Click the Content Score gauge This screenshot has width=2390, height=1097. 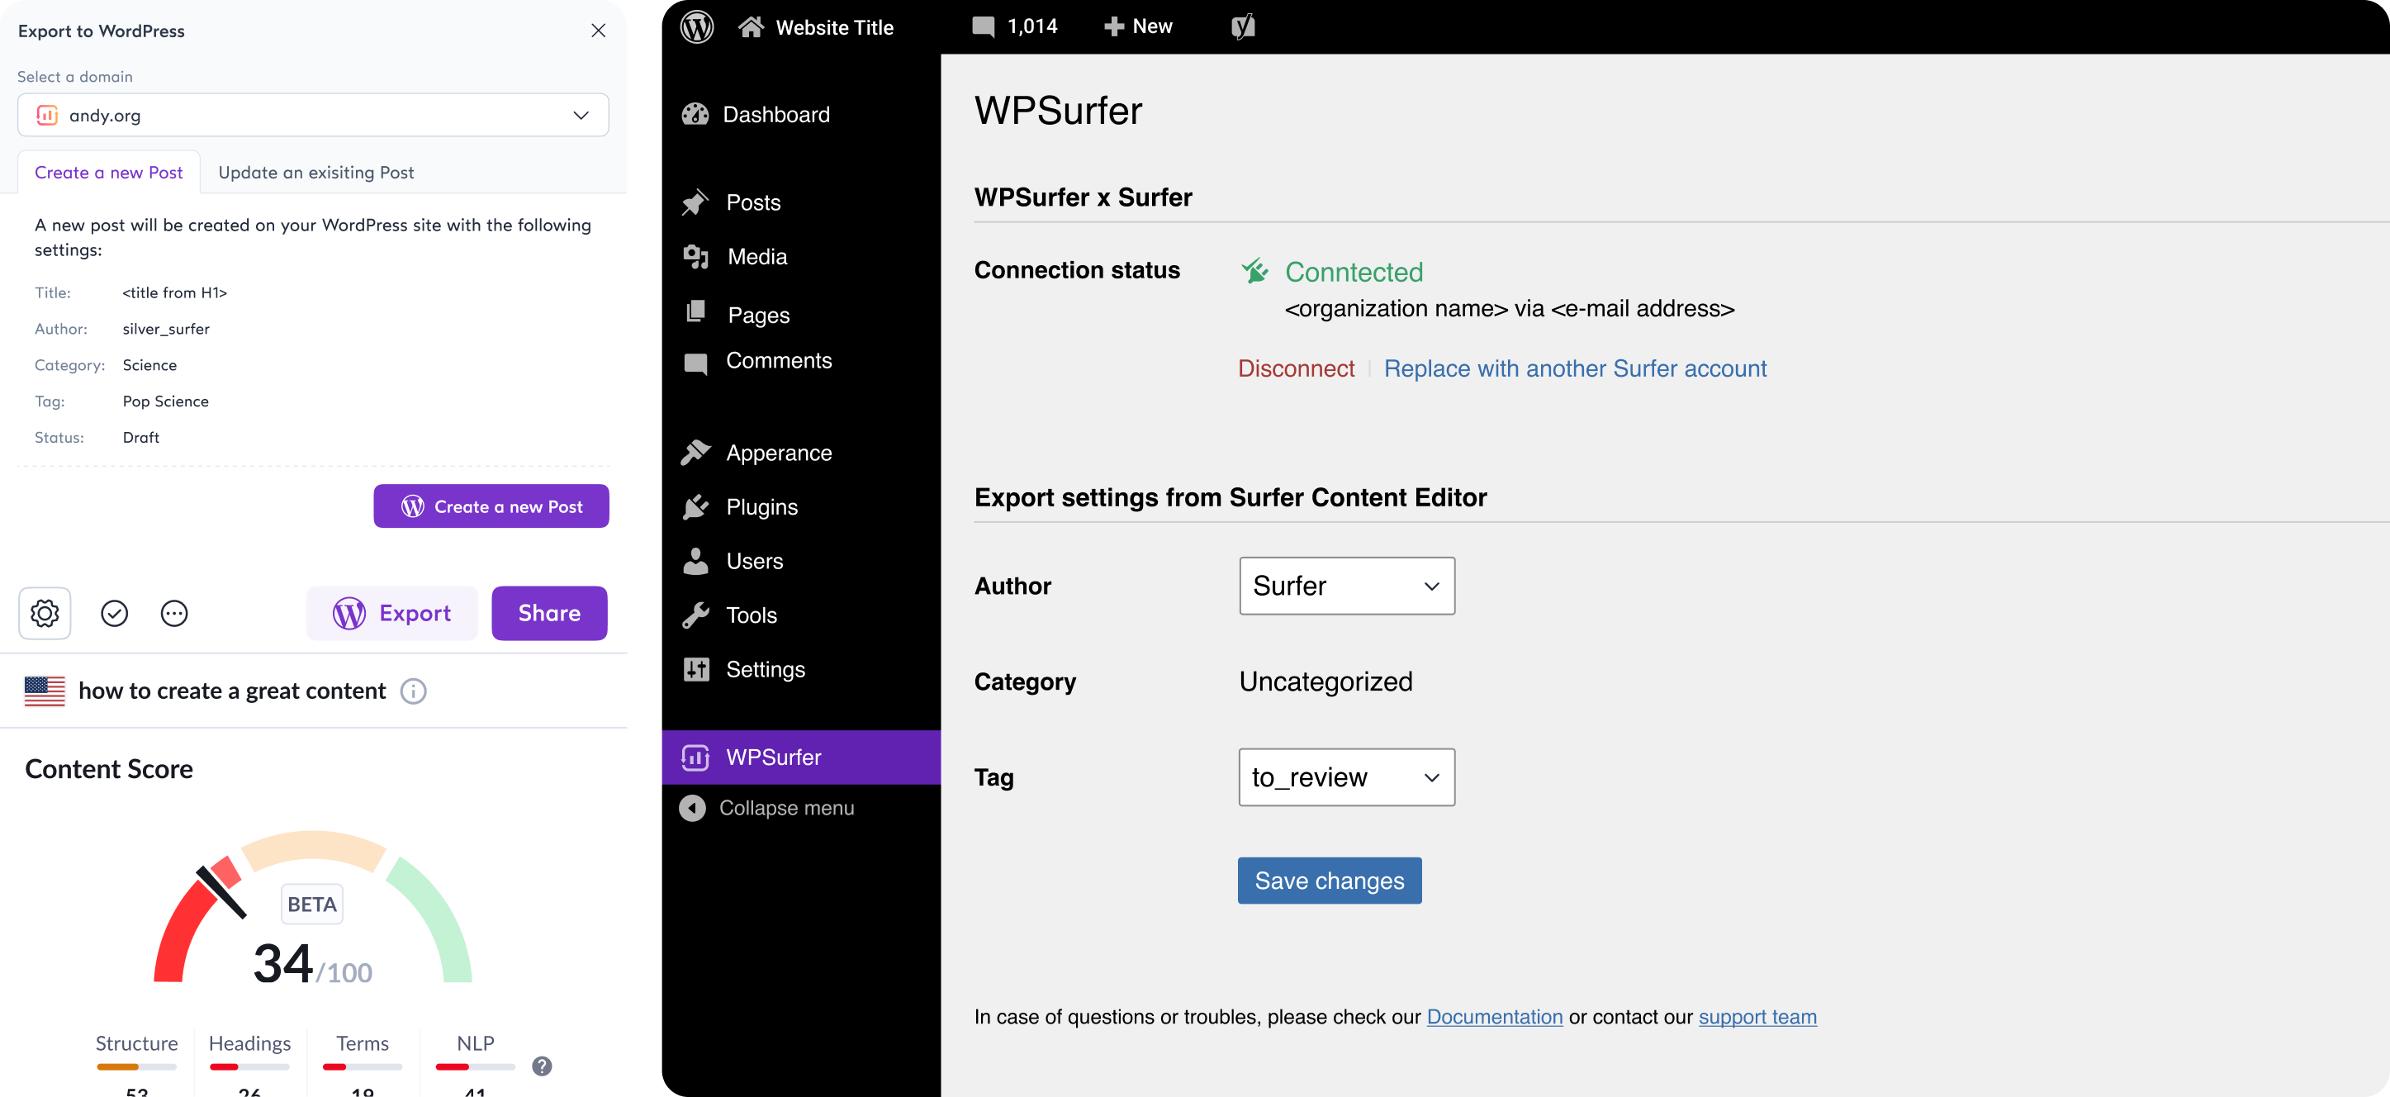click(313, 907)
